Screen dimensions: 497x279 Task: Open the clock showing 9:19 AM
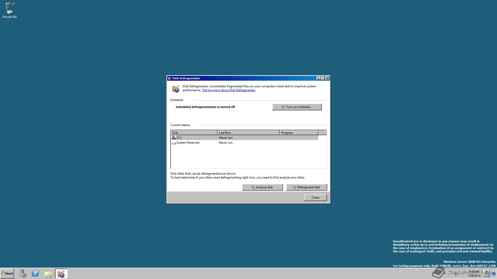[x=474, y=274]
